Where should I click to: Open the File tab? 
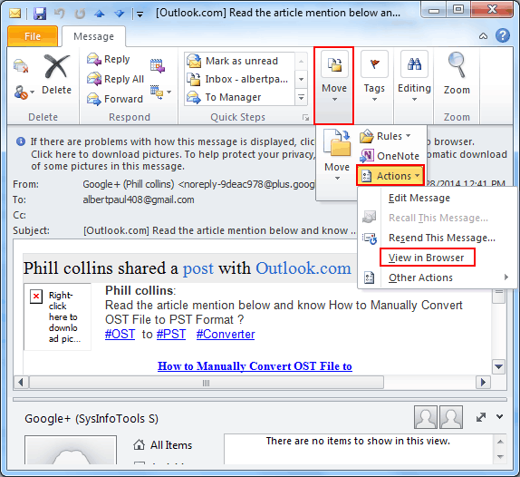33,36
